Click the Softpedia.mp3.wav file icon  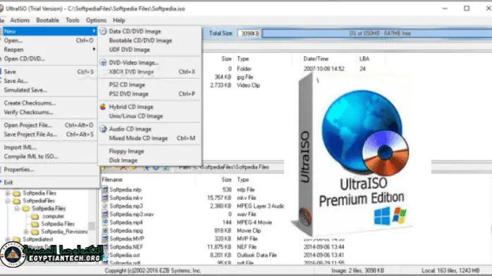coord(105,214)
